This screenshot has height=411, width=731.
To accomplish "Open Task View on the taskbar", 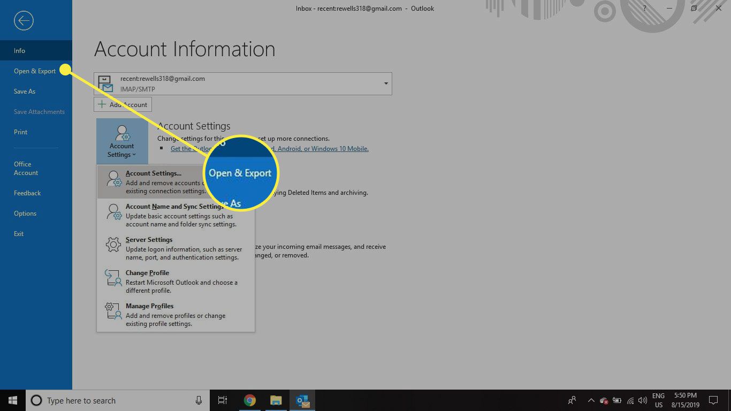I will tap(223, 400).
